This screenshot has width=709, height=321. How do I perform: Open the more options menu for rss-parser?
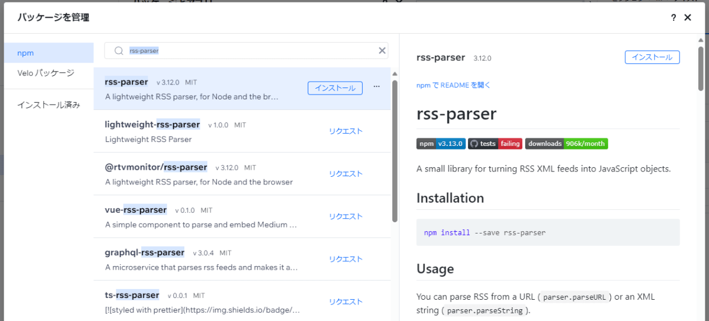point(376,87)
